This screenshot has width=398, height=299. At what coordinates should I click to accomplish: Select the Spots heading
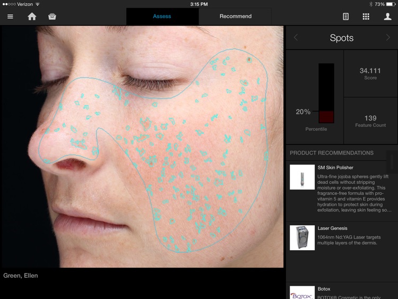point(341,38)
